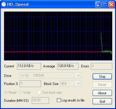Open the Drive dropdown list
The image size is (116, 109).
tap(78, 75)
